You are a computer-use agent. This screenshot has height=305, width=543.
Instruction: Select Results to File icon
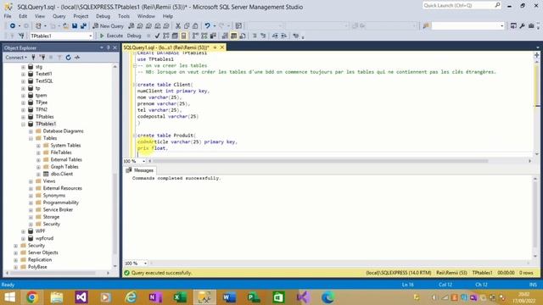[x=243, y=36]
